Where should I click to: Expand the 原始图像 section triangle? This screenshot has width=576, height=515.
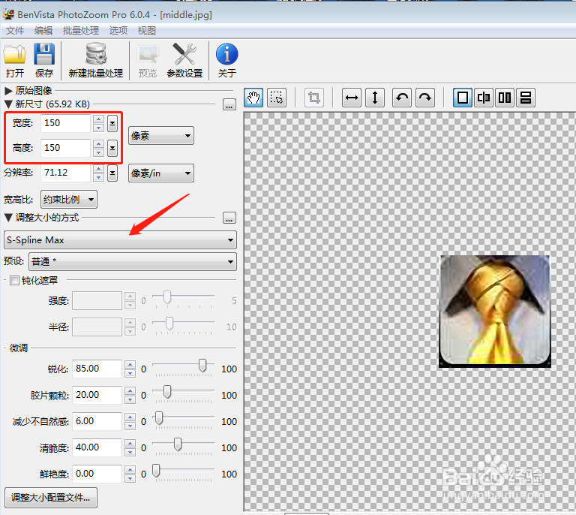pyautogui.click(x=8, y=91)
